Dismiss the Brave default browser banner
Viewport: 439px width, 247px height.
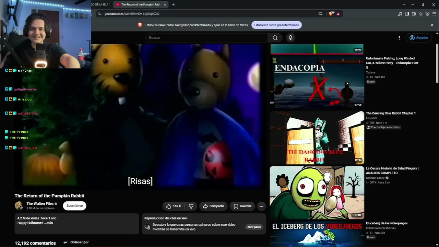click(432, 25)
